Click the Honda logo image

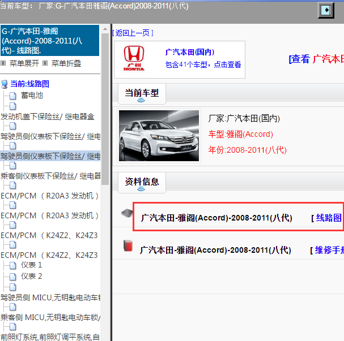[x=134, y=58]
